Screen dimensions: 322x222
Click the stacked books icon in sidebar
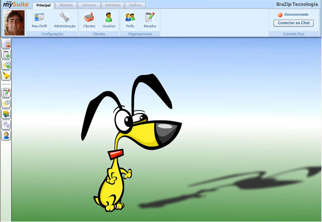click(6, 114)
